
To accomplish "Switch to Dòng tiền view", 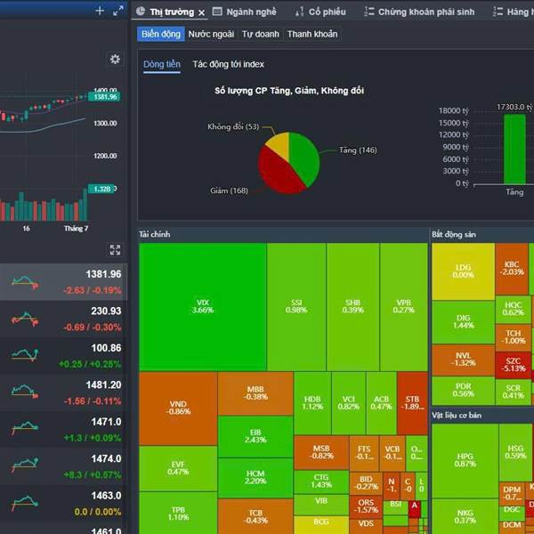I will 162,64.
